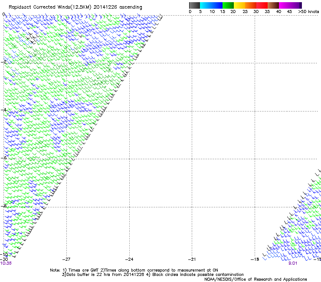
Task: Click the 'Data buffer is 22 hrs' note
Action: [153, 275]
